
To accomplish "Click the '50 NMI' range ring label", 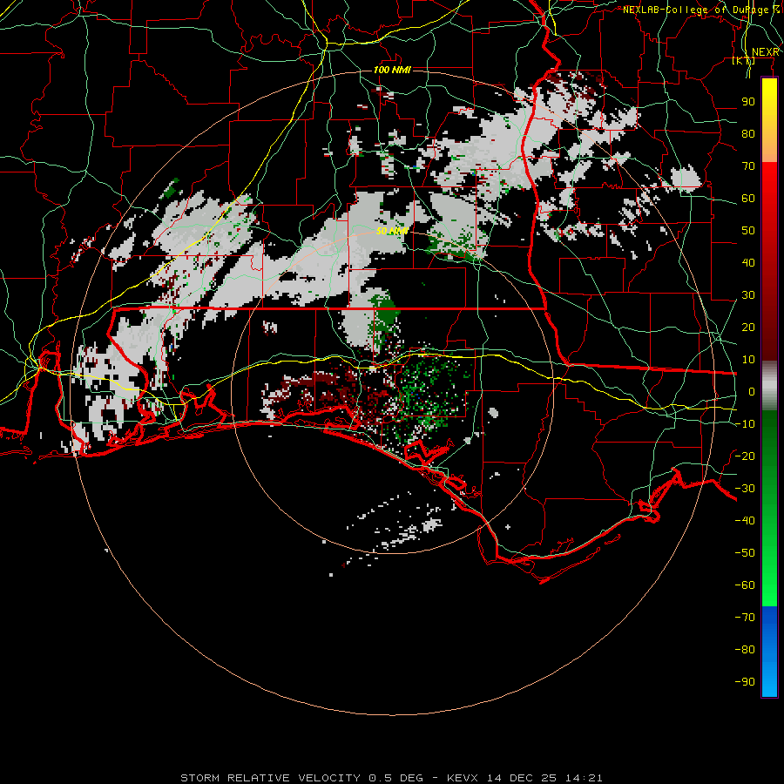I will [392, 231].
